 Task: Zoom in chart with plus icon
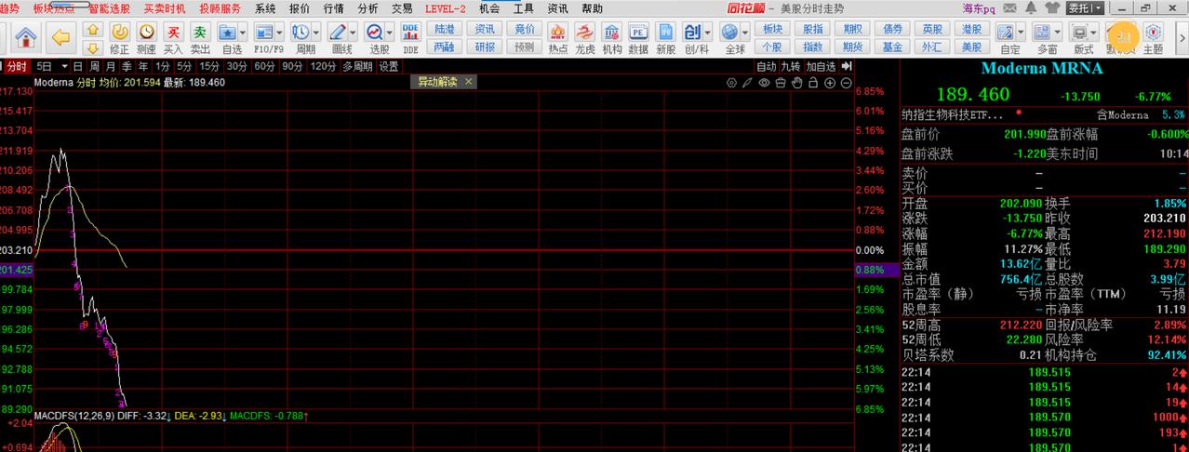tap(830, 83)
